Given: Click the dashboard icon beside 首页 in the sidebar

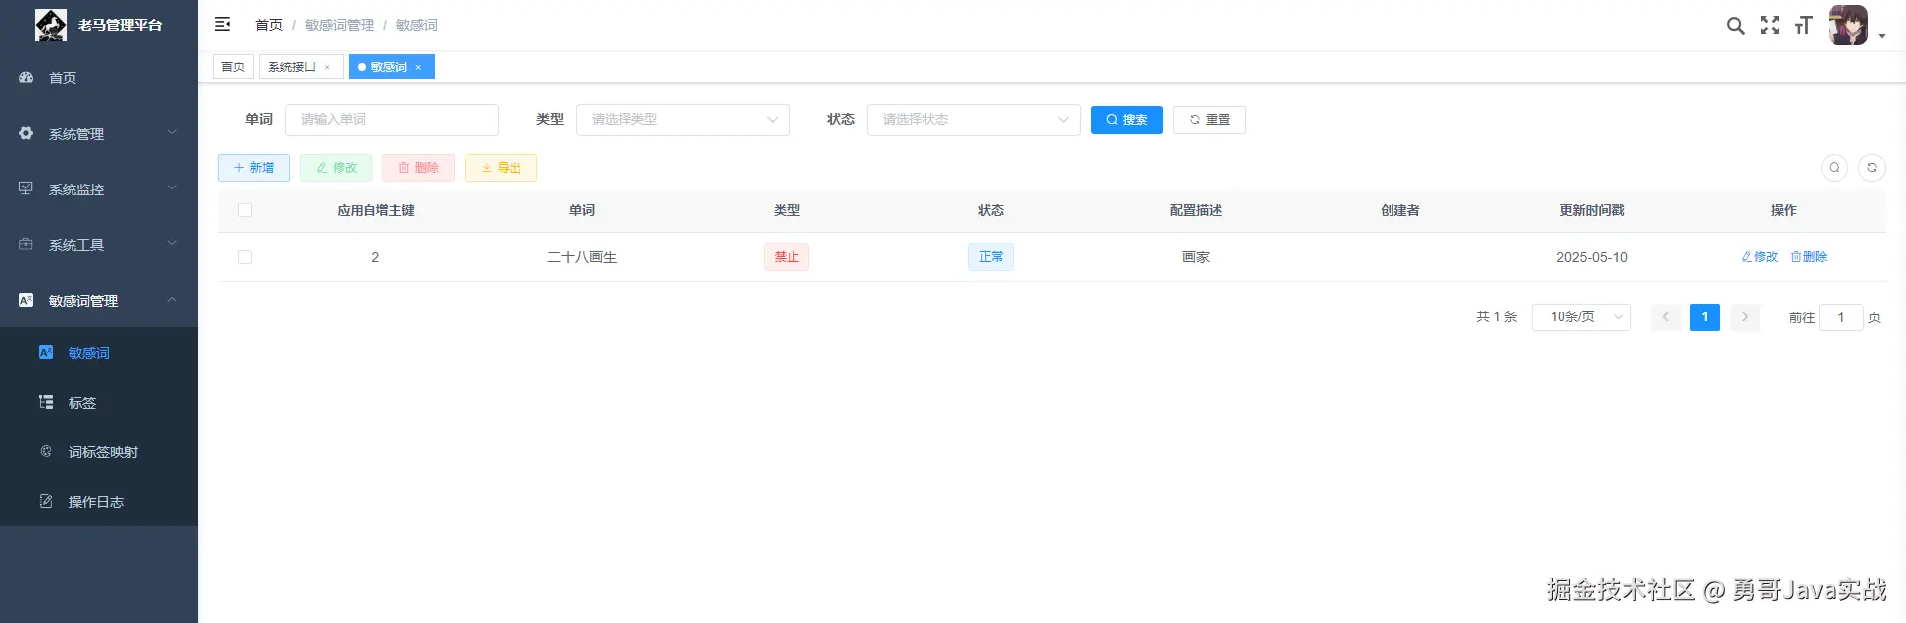Looking at the screenshot, I should [26, 77].
